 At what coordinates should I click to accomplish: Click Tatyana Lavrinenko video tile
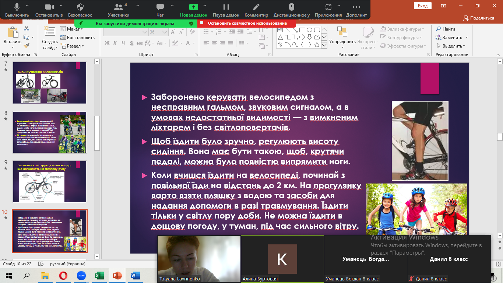(x=199, y=259)
